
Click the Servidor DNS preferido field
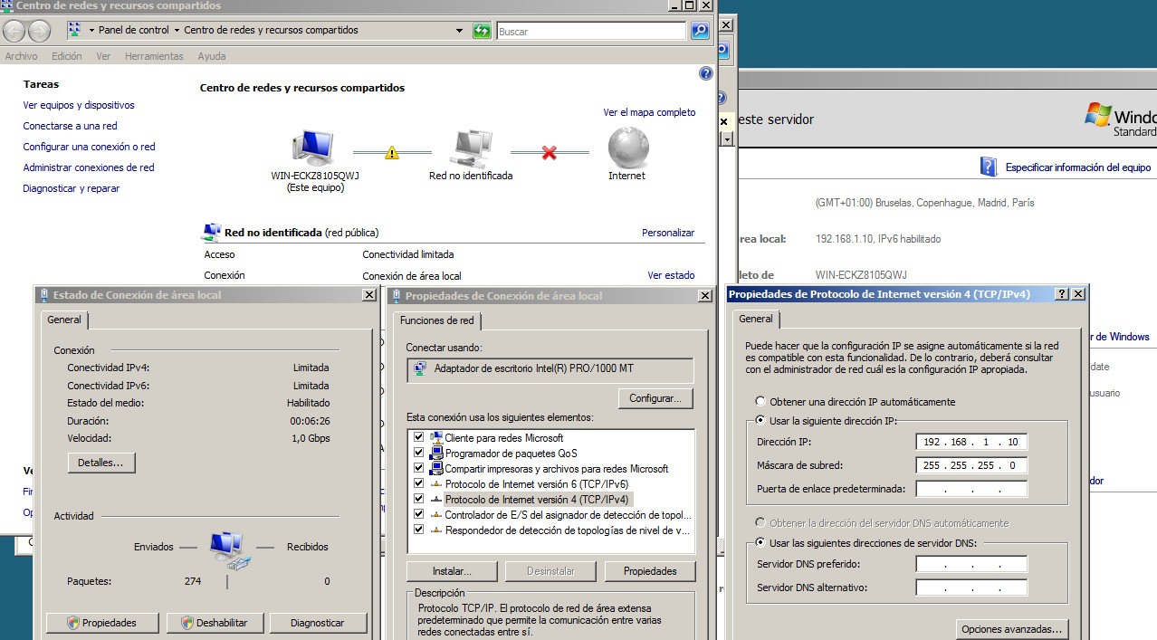pos(971,565)
